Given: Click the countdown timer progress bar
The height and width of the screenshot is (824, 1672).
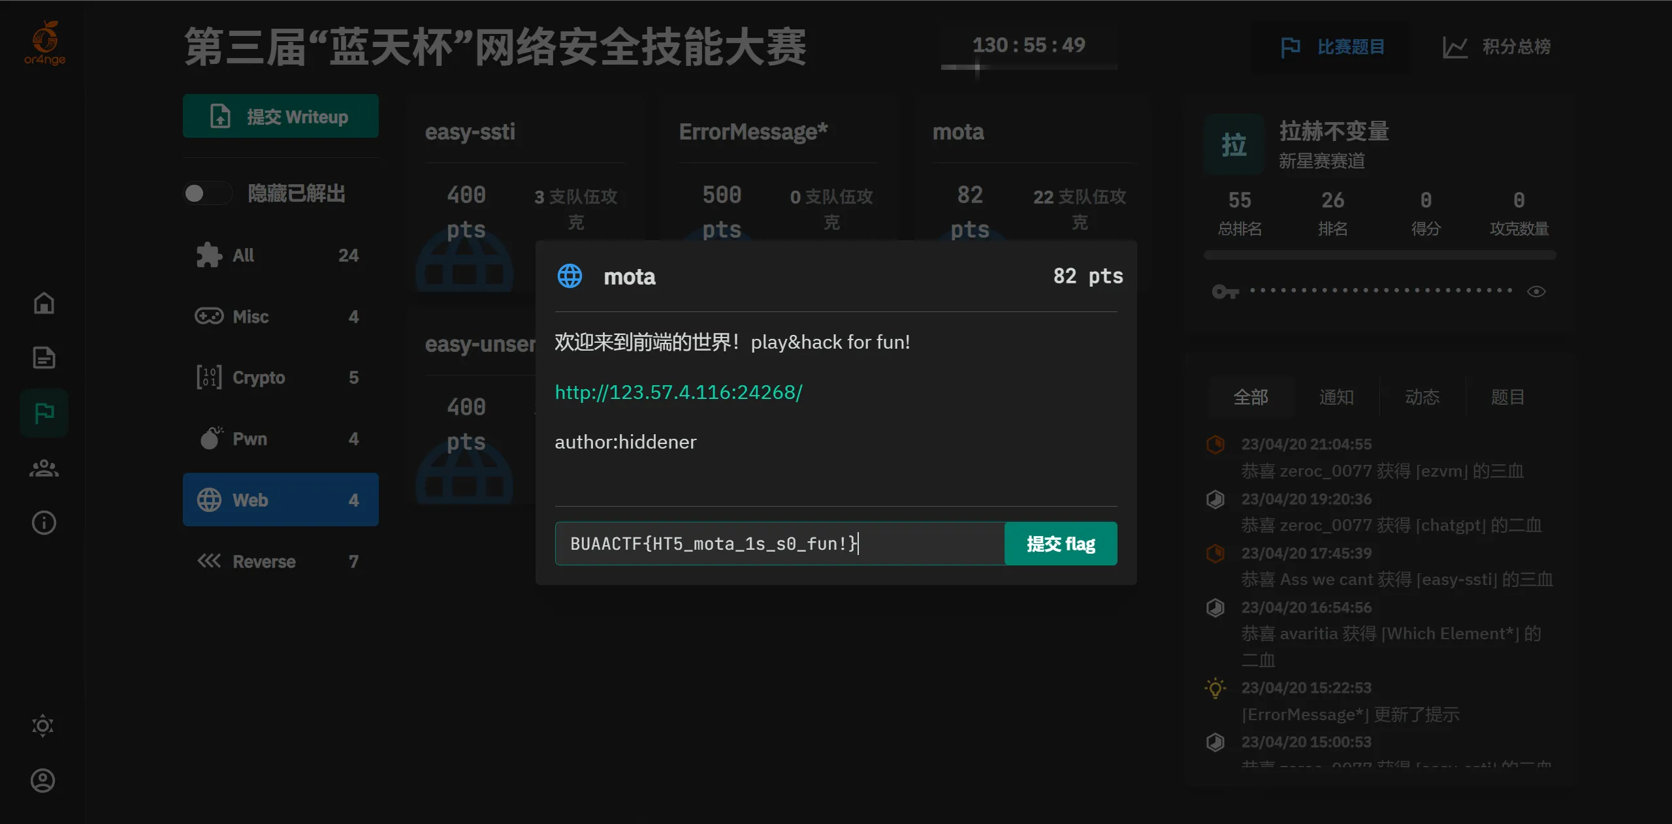Looking at the screenshot, I should click(1028, 67).
